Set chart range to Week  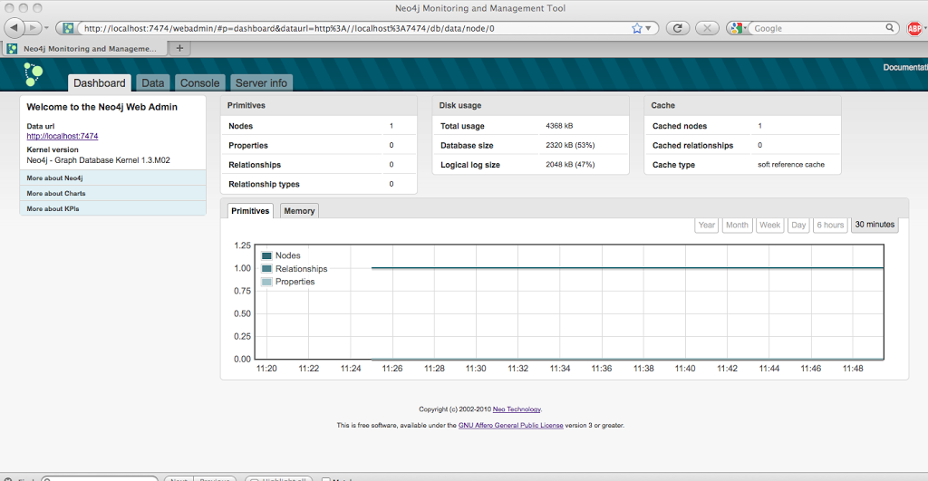pos(770,225)
